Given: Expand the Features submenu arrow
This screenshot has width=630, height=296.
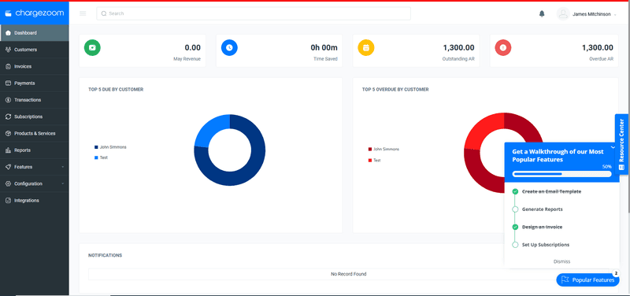Looking at the screenshot, I should click(63, 167).
